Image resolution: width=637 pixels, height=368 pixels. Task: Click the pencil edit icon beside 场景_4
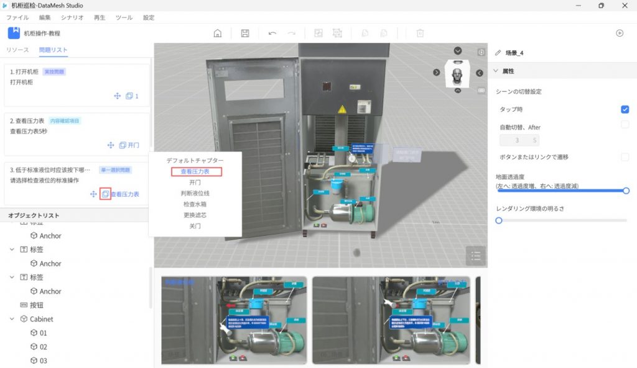tap(498, 53)
